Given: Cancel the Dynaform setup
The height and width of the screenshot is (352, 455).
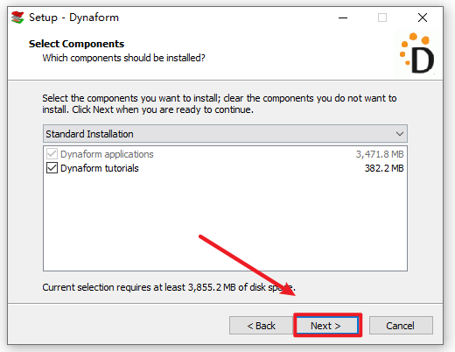Looking at the screenshot, I should pos(401,326).
